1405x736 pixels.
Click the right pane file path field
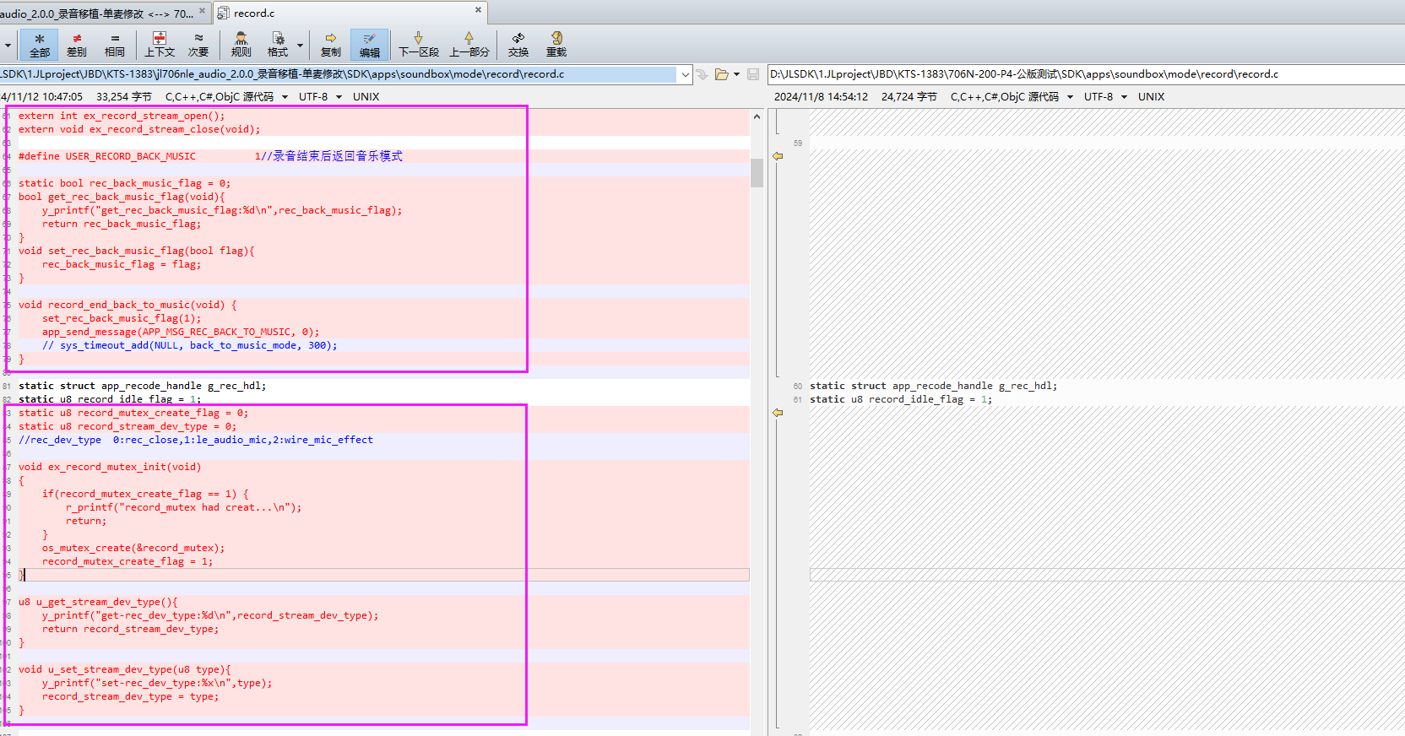point(1086,74)
